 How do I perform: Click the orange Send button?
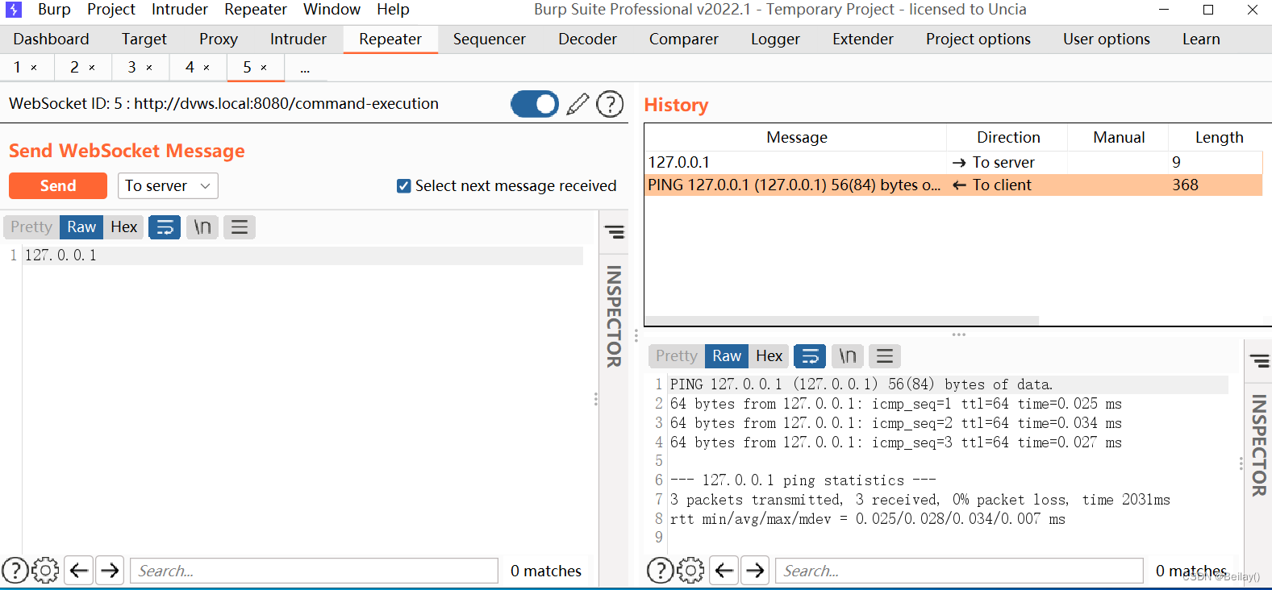click(x=58, y=186)
